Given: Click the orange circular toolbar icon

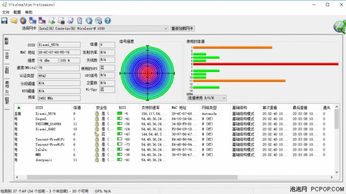Looking at the screenshot, I should coord(23,20).
